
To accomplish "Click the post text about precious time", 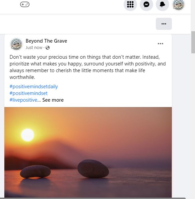I will [x=88, y=67].
